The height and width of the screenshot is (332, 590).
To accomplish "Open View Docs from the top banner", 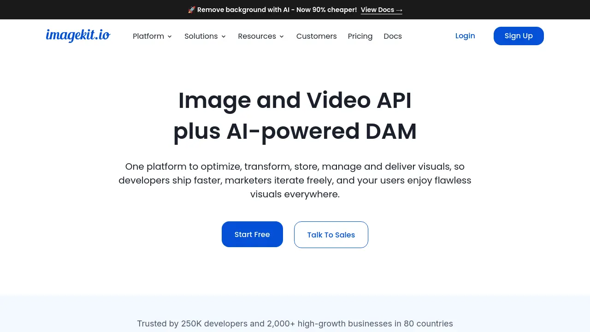I will point(378,10).
